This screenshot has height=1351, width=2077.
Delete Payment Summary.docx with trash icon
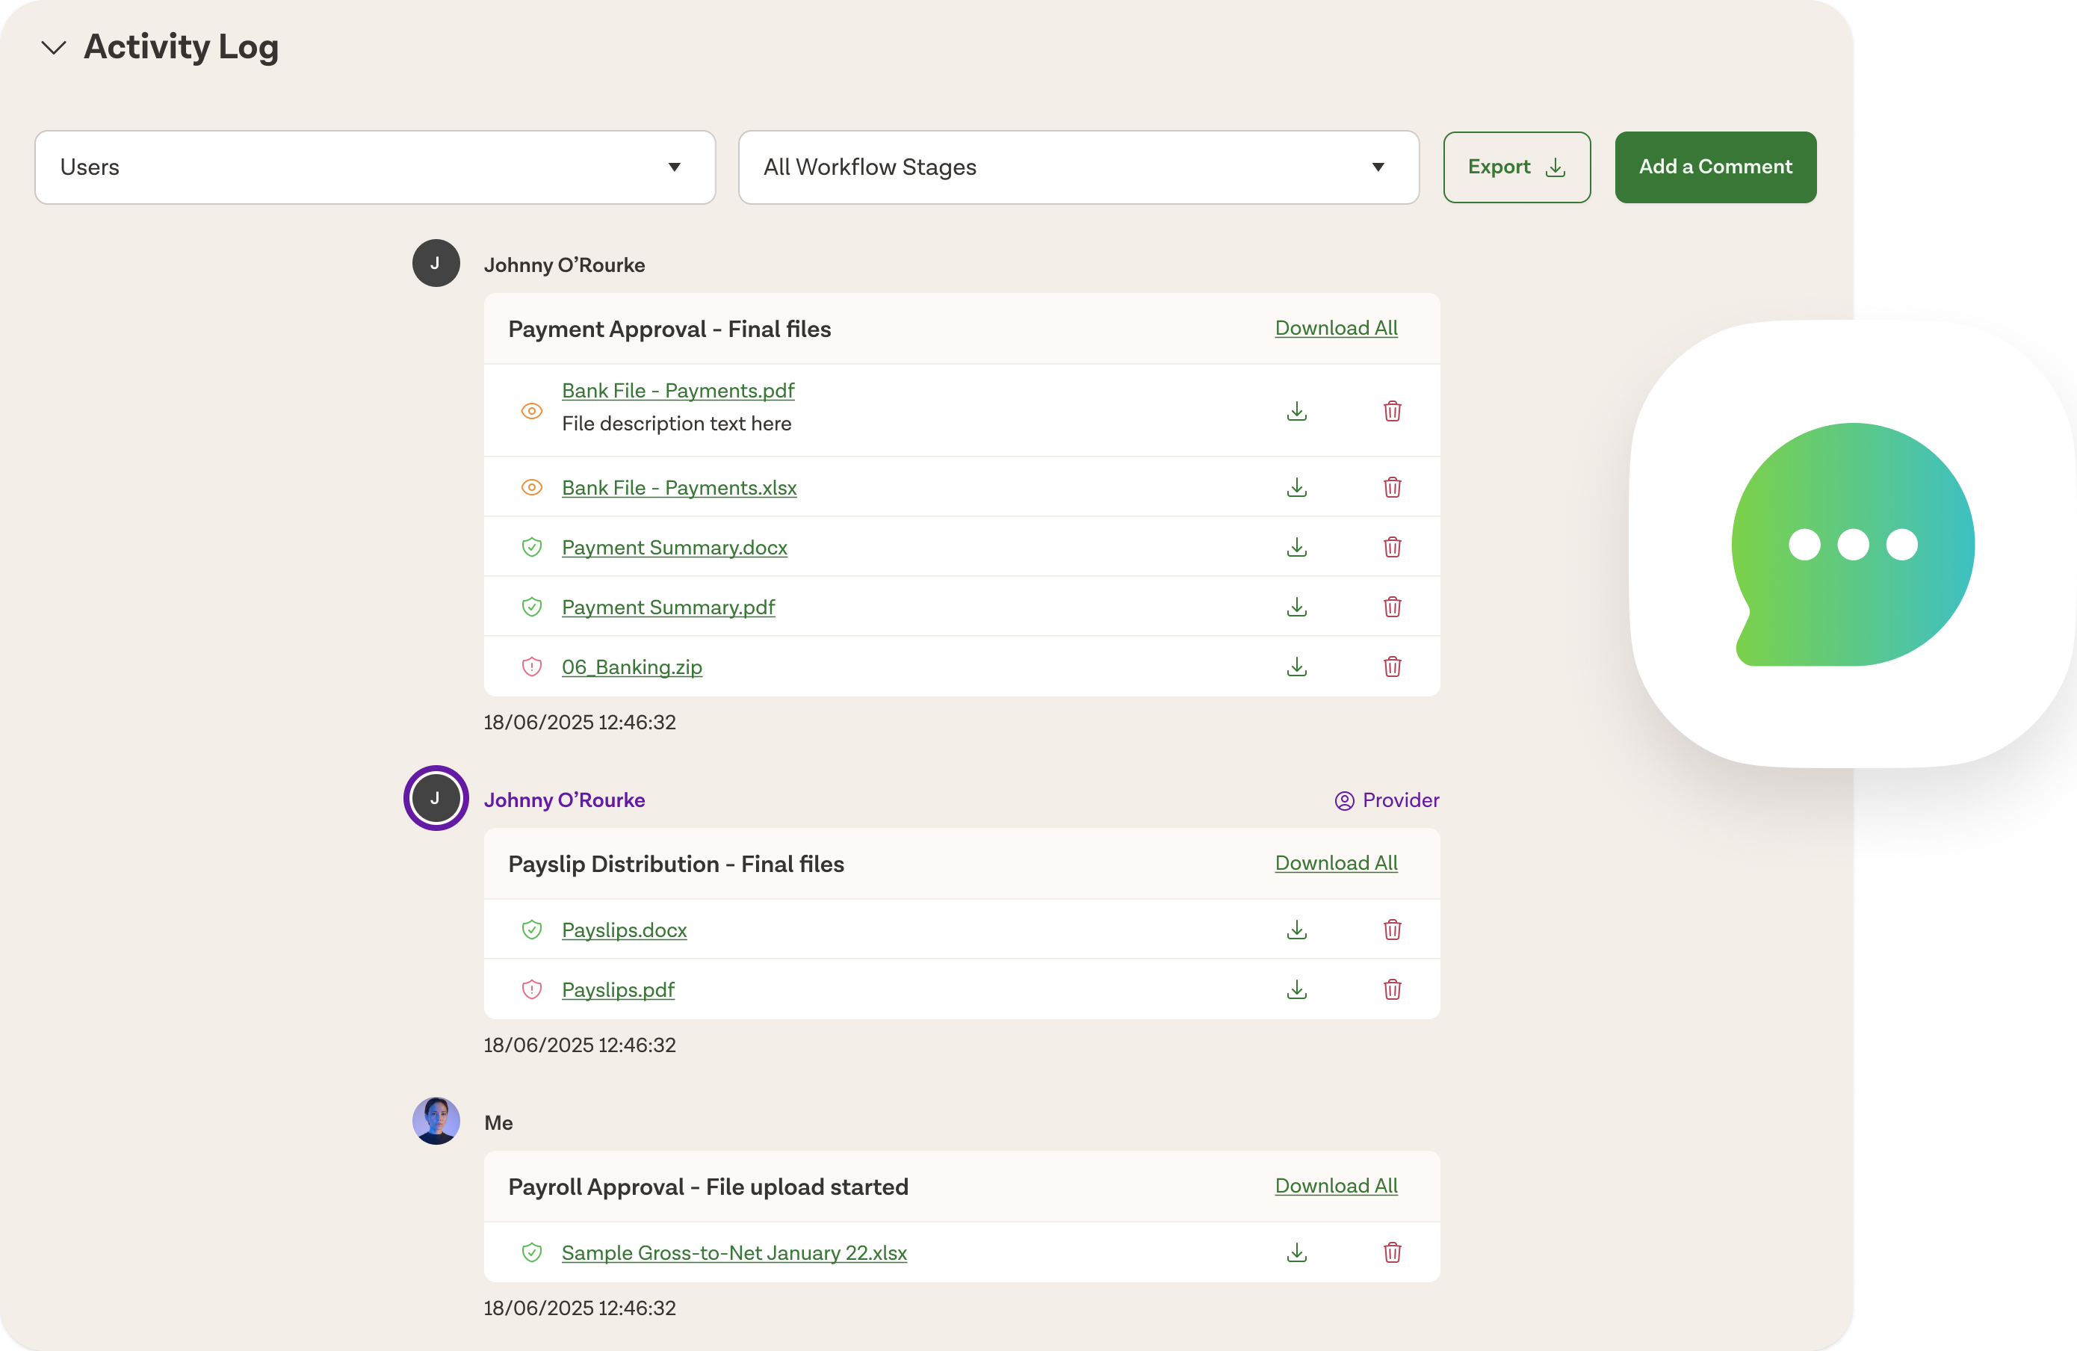pos(1392,547)
